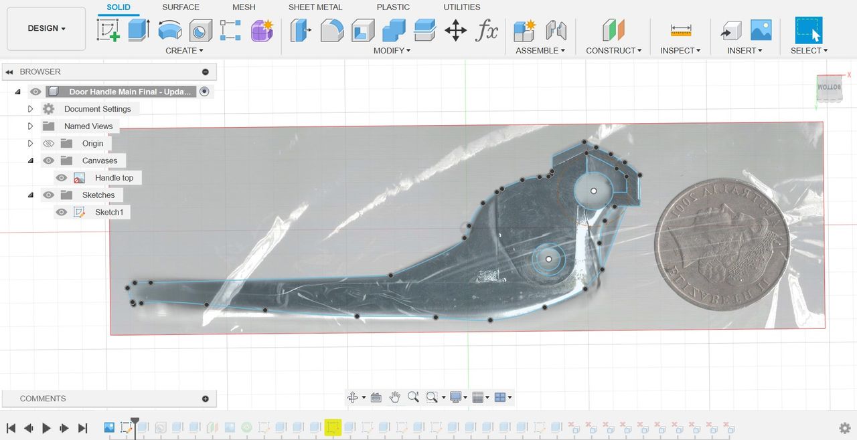Show the hidden Origin folder
The width and height of the screenshot is (857, 440).
(x=48, y=143)
